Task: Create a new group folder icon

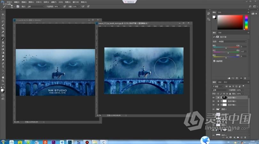Action: (238, 137)
